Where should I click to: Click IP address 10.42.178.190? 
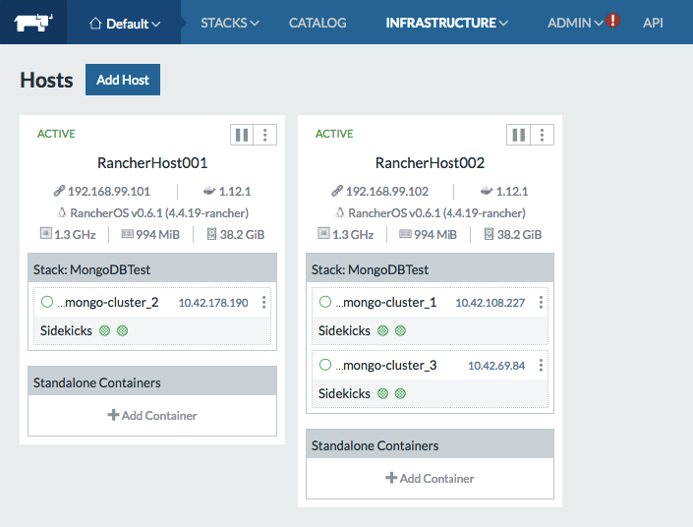click(213, 303)
